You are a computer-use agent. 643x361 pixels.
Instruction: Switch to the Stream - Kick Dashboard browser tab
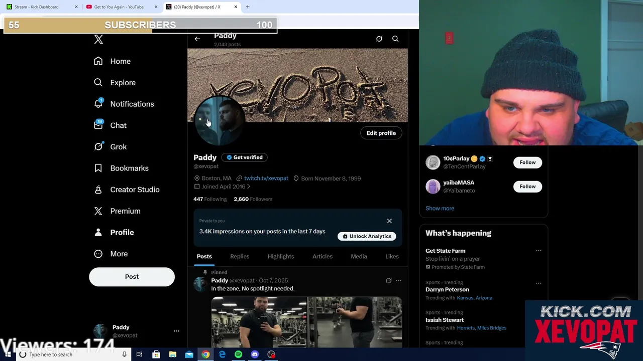pyautogui.click(x=42, y=7)
